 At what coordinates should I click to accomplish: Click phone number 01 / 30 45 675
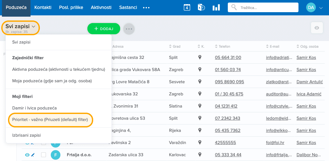click(x=229, y=94)
